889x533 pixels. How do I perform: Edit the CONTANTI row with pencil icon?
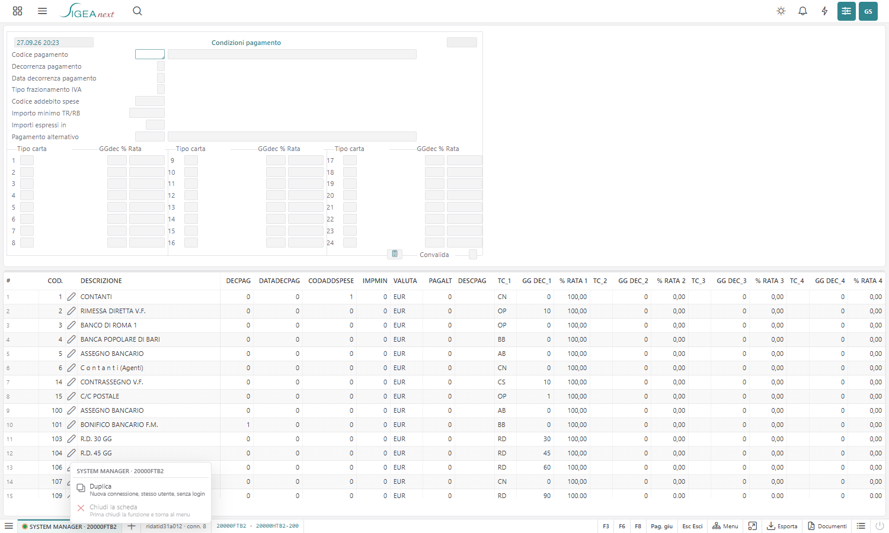coord(71,297)
